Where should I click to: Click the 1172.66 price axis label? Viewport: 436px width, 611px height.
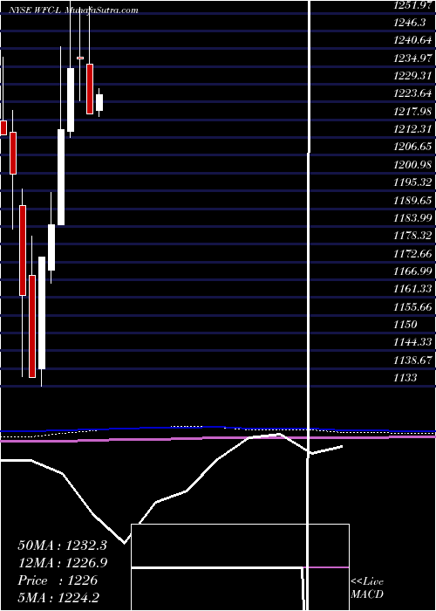point(413,254)
